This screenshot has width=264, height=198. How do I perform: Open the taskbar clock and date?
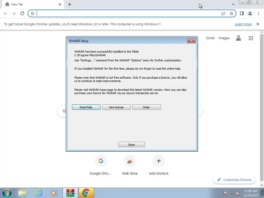coord(251,193)
